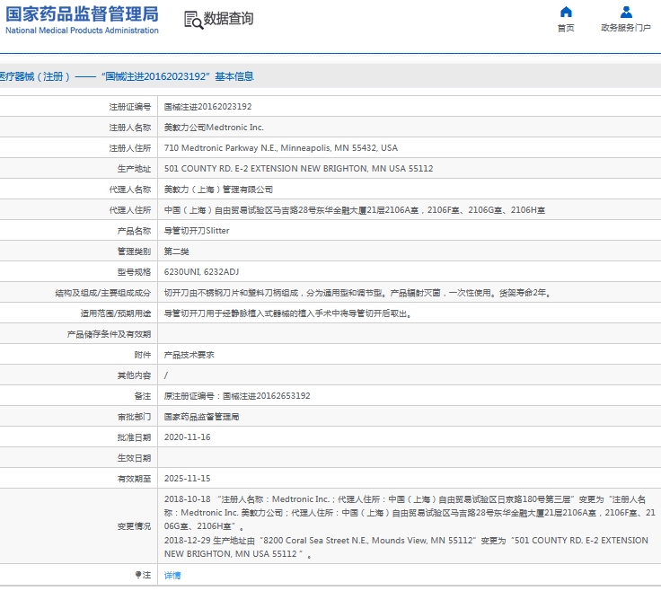Click intended use text 导管切开刀用于经静脉

click(287, 313)
